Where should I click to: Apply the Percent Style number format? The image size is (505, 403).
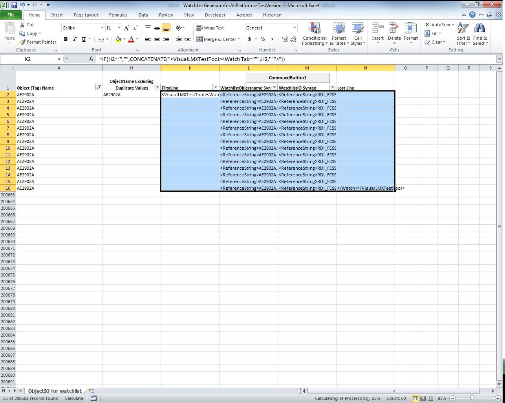[x=262, y=39]
